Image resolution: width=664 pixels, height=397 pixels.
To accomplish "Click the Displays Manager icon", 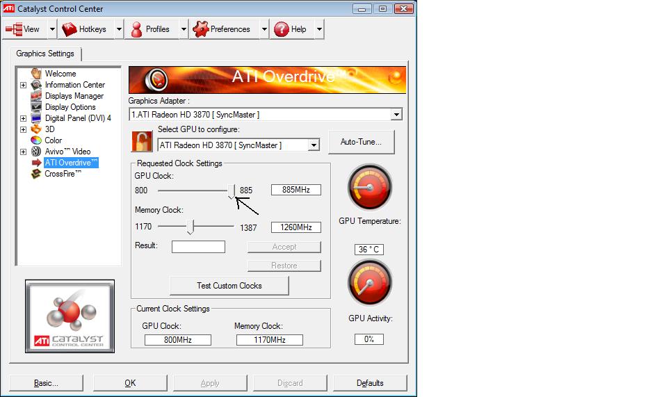I will click(x=36, y=96).
